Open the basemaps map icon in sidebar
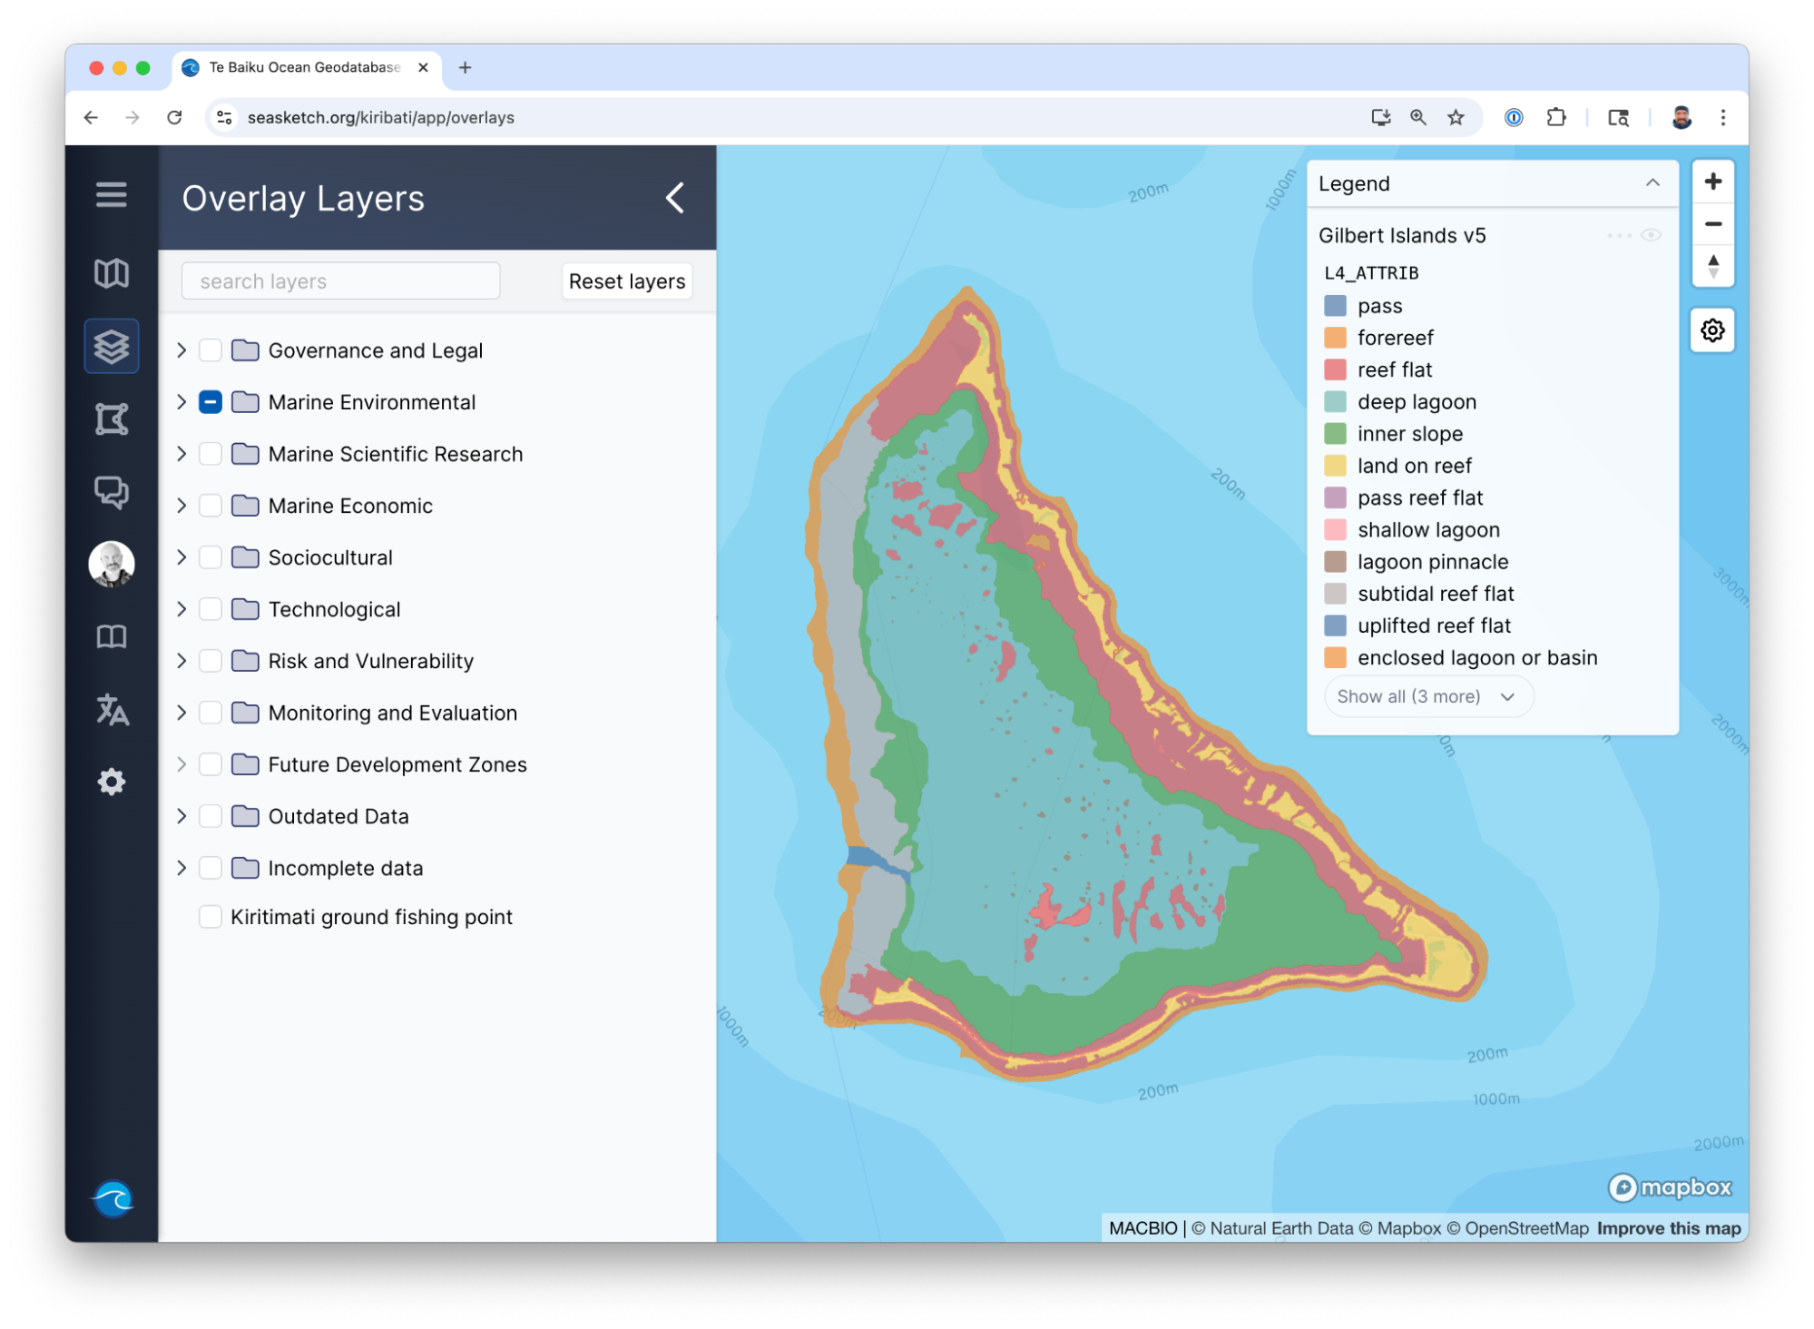1814x1329 pixels. 111,273
